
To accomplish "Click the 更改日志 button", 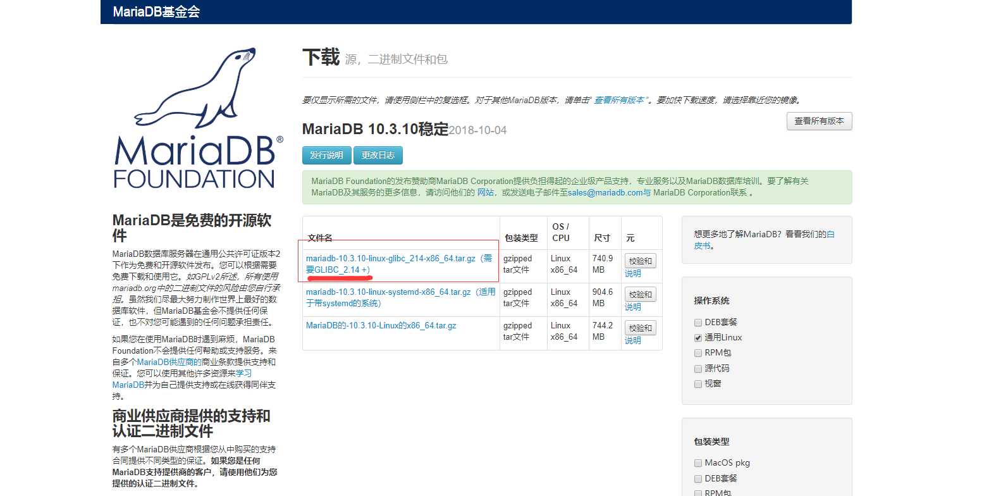I will click(378, 155).
